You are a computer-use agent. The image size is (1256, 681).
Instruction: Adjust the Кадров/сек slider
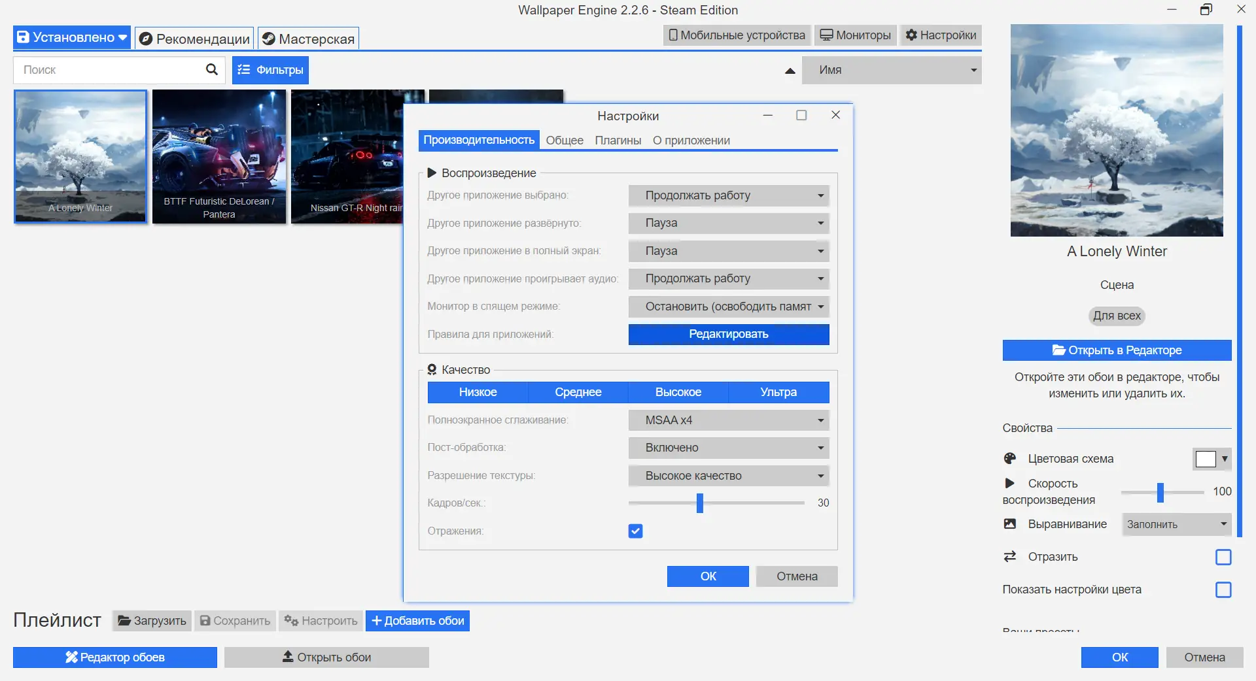(x=716, y=503)
